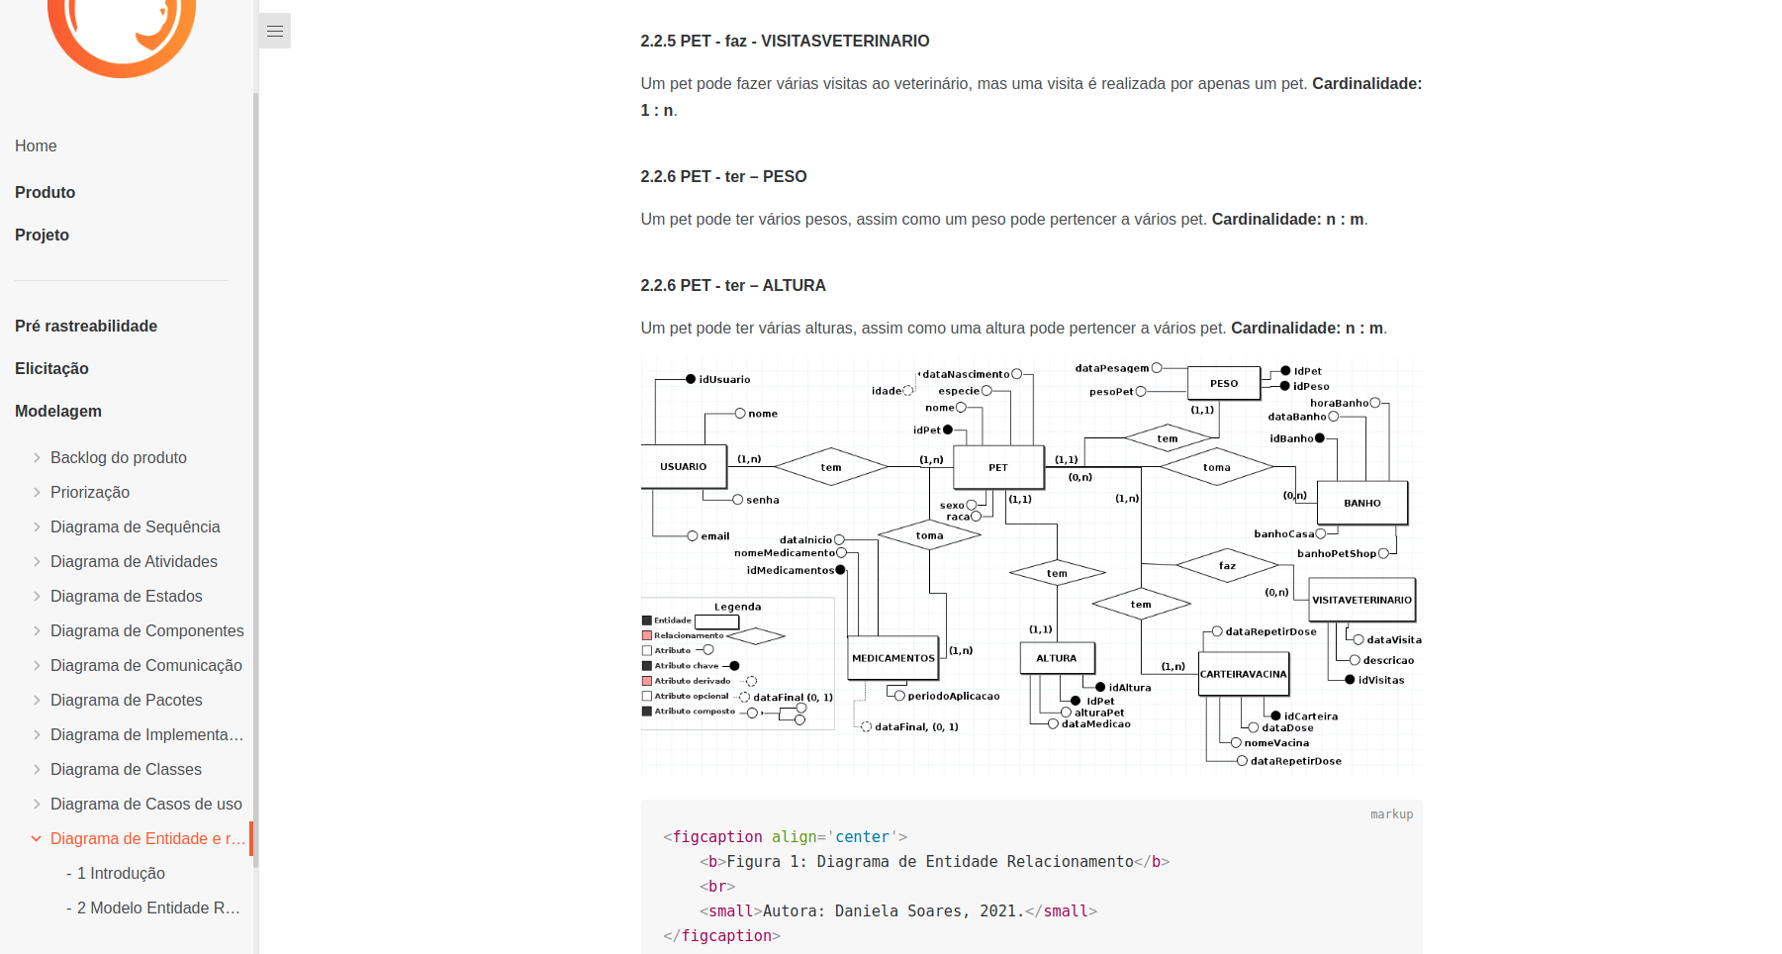Open Diagrama de Componentes page
1782x954 pixels.
pyautogui.click(x=147, y=630)
